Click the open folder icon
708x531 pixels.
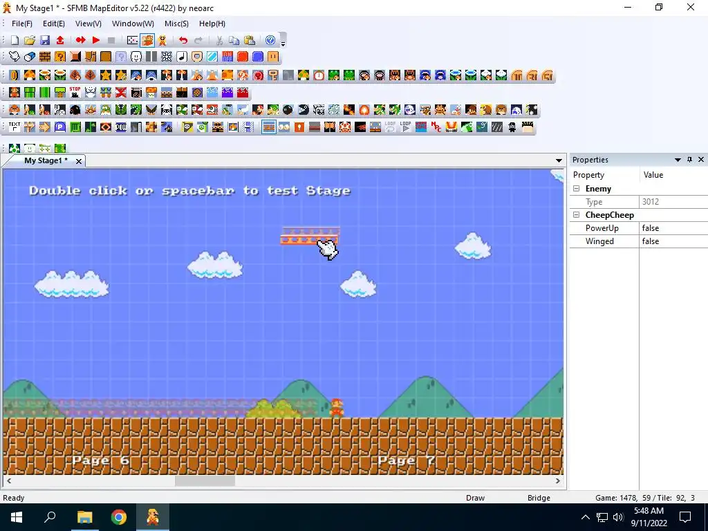point(30,40)
